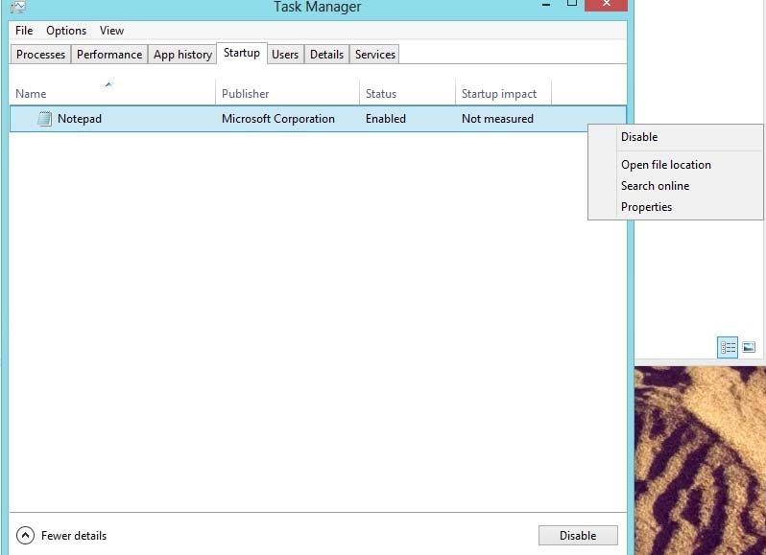This screenshot has height=555, width=766.
Task: Choose Properties in the context menu
Action: click(675, 207)
